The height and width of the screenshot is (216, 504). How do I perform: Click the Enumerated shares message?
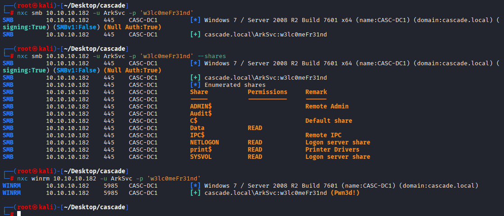pyautogui.click(x=235, y=85)
